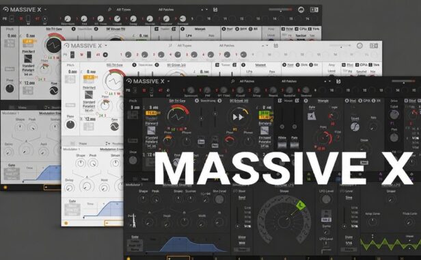Click oscillator 1 wavetable dial with red arc, front window

pyautogui.click(x=177, y=117)
